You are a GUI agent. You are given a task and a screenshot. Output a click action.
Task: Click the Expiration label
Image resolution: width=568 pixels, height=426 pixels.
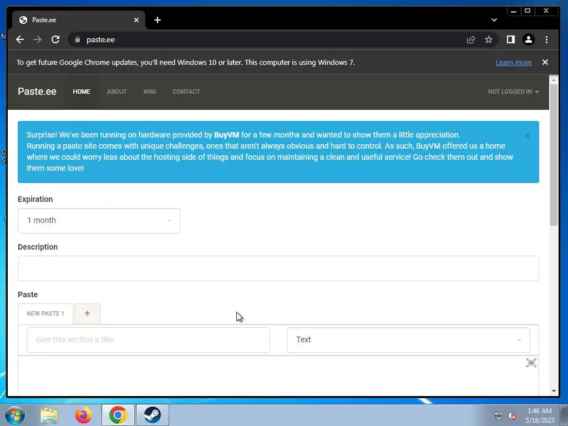click(35, 199)
